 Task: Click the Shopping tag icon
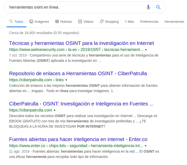point(102,21)
